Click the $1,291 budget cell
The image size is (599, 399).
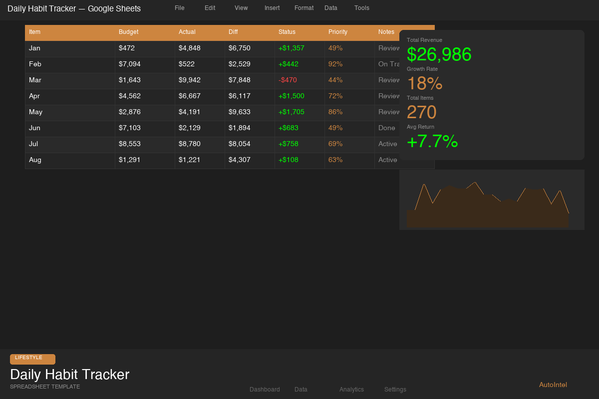coord(145,161)
